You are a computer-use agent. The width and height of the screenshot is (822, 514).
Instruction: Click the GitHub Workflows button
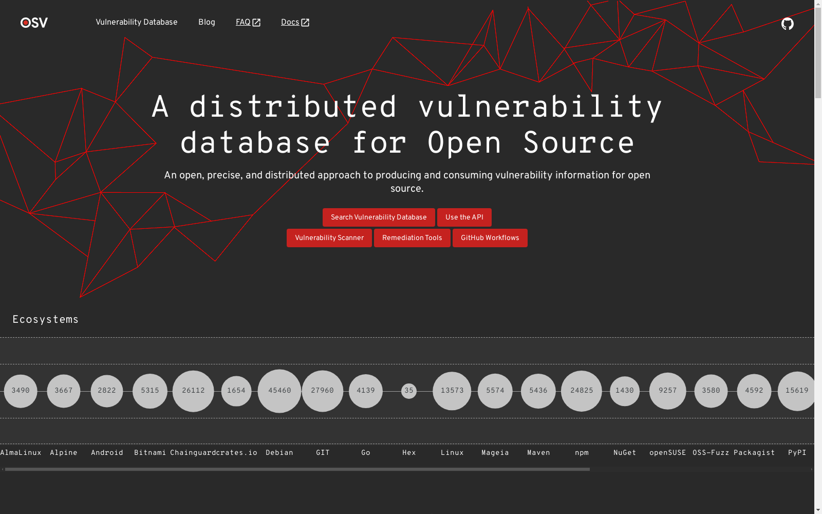pyautogui.click(x=490, y=238)
